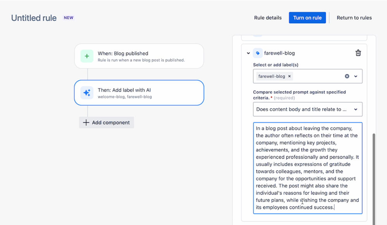Click inside the criteria description text area
Viewport: 387px width, 225px height.
tap(308, 168)
